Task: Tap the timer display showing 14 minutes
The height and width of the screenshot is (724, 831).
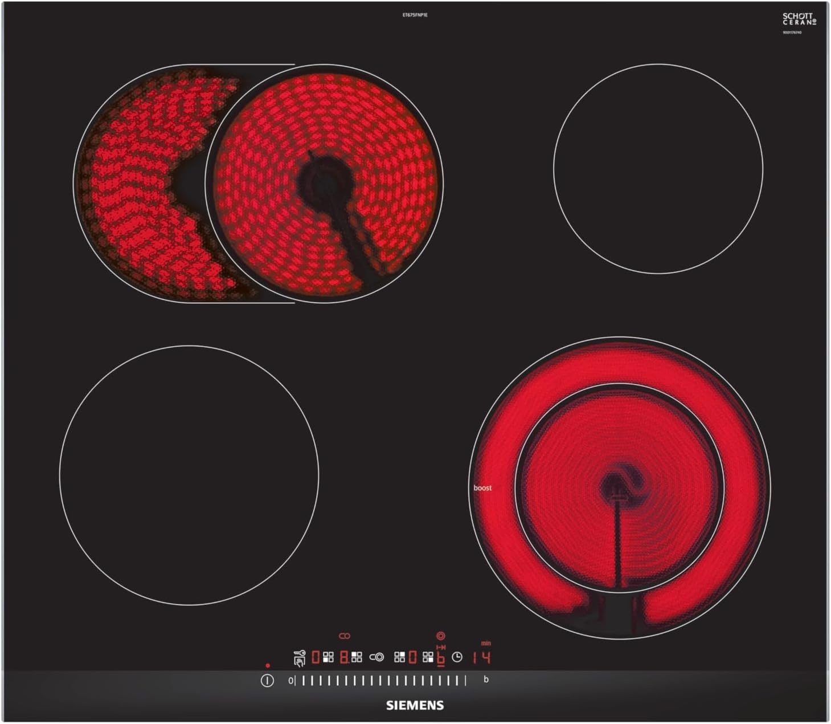Action: click(x=481, y=658)
